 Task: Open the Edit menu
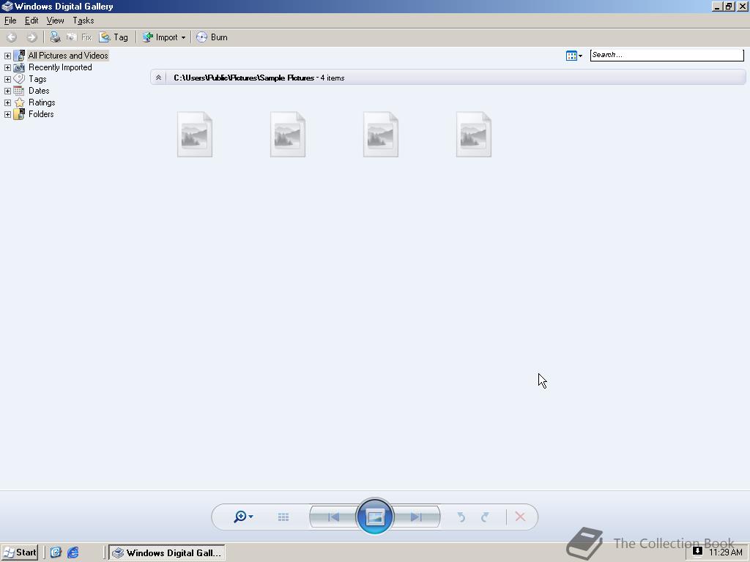(x=31, y=20)
